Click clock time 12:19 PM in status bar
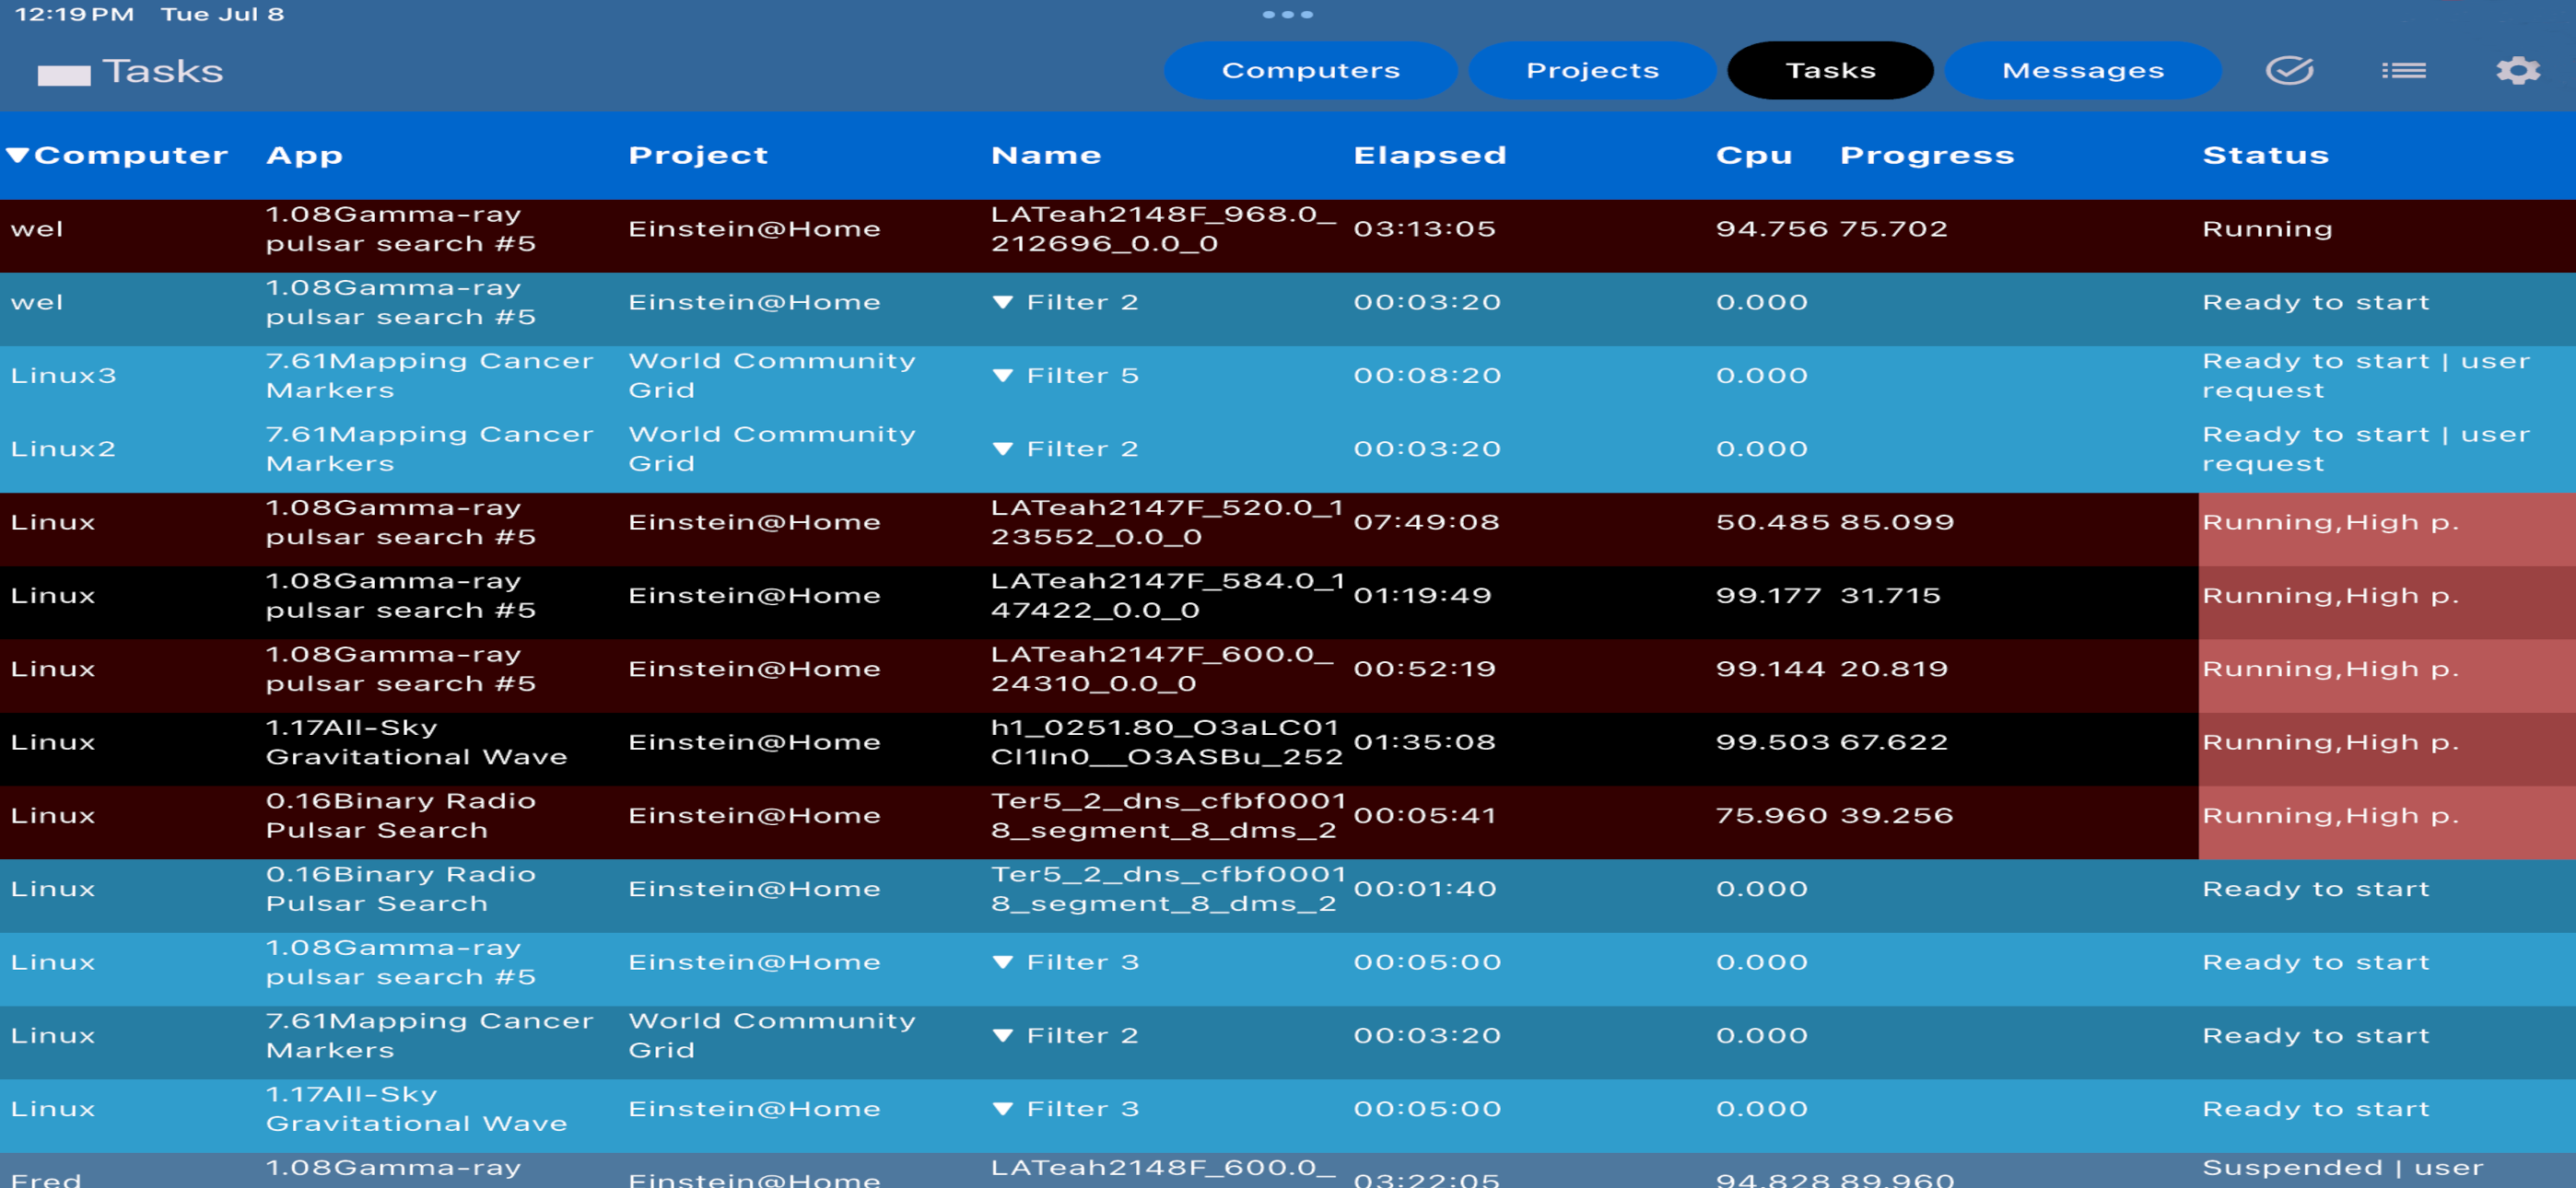This screenshot has height=1188, width=2576. coord(74,14)
